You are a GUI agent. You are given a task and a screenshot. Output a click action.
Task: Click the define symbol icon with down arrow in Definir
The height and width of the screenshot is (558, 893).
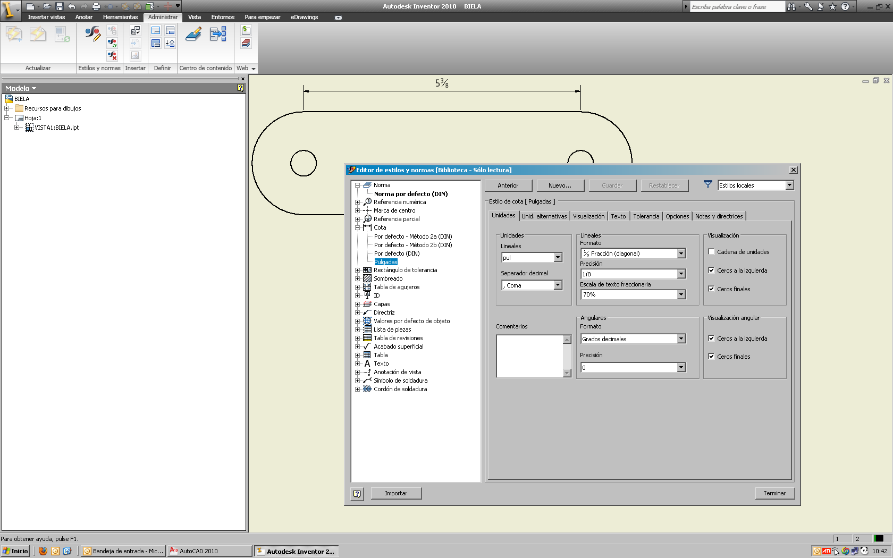pyautogui.click(x=170, y=43)
